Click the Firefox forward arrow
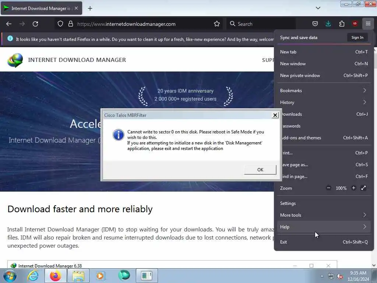Image resolution: width=377 pixels, height=283 pixels. pos(22,24)
